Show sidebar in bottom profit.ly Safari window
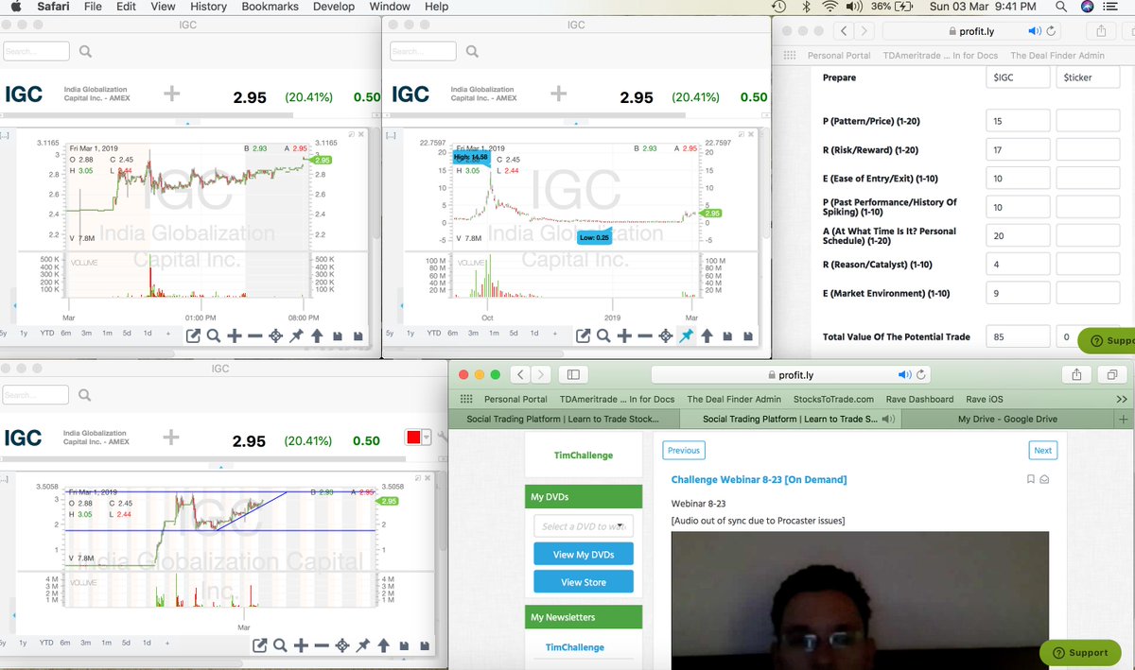This screenshot has height=670, width=1135. coord(573,374)
